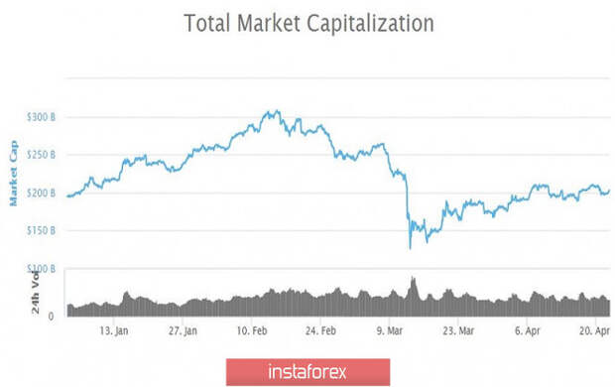This screenshot has width=615, height=387.
Task: Select the $200 B axis label
Action: click(42, 193)
